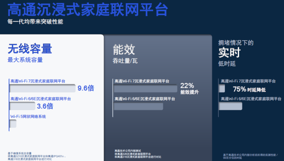Click the Wi-Fi 7 latency bar in 实时 panel
Image resolution: width=284 pixels, height=161 pixels.
(x=221, y=88)
